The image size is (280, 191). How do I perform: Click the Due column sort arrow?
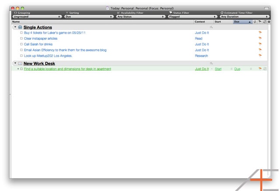coord(249,22)
